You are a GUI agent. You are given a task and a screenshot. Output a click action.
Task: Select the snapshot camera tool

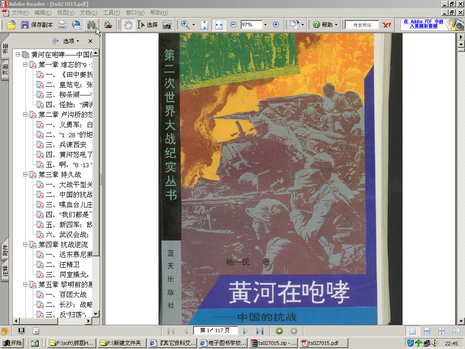[167, 25]
